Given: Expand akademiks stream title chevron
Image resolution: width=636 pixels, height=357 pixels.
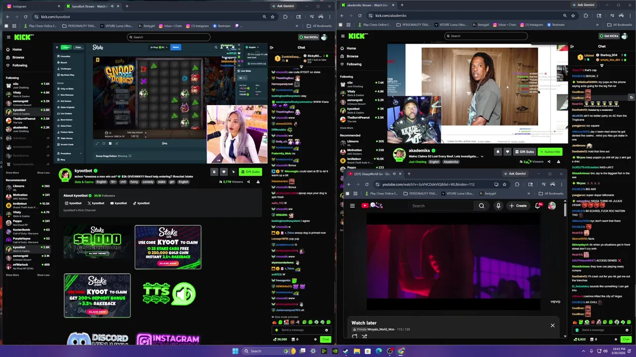Looking at the screenshot, I should click(481, 157).
